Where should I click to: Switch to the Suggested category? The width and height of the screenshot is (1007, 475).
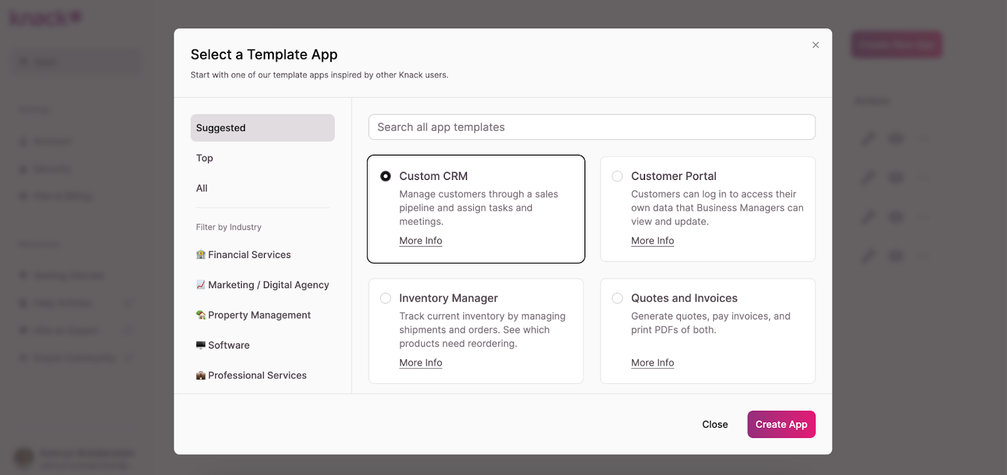(x=262, y=128)
